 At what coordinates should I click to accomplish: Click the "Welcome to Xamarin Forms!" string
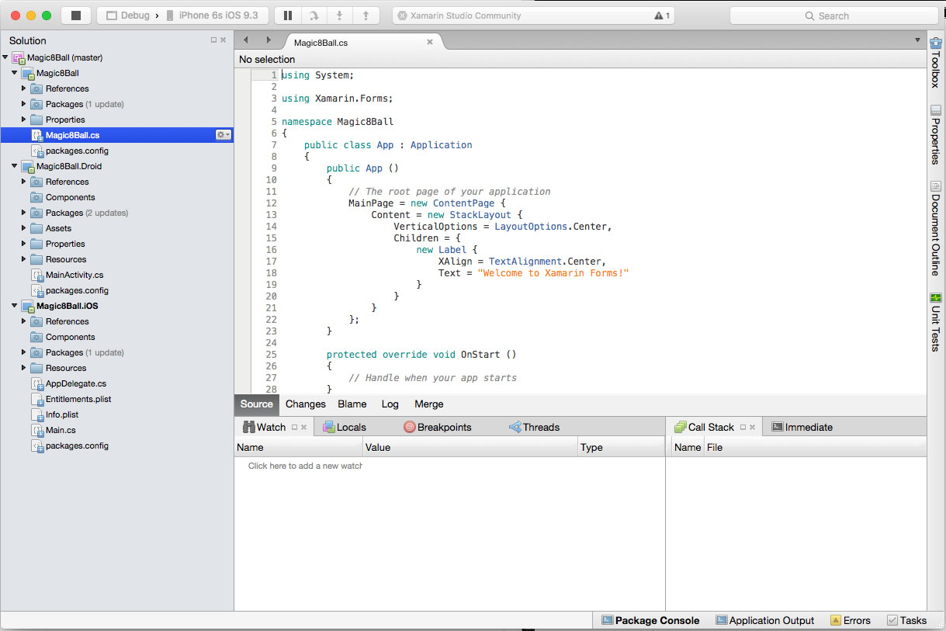553,273
